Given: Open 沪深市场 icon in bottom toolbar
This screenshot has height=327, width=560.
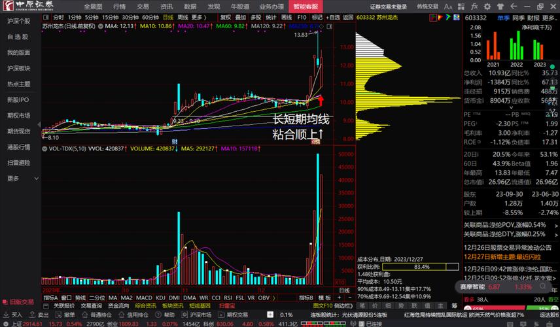Looking at the screenshot, I should point(184,315).
